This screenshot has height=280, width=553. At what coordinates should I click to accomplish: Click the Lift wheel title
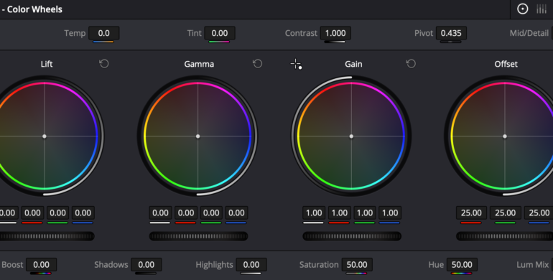(x=47, y=64)
